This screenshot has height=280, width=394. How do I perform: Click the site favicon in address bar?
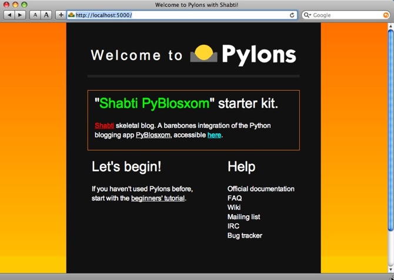pyautogui.click(x=71, y=15)
